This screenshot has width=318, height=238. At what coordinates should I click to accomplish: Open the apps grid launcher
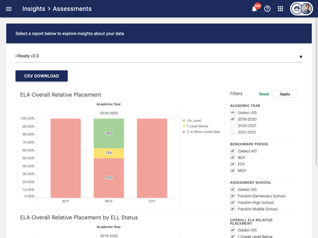click(x=280, y=9)
